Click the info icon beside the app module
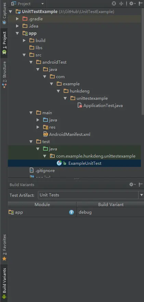Viewport: 144px width, 302px height. click(71, 212)
